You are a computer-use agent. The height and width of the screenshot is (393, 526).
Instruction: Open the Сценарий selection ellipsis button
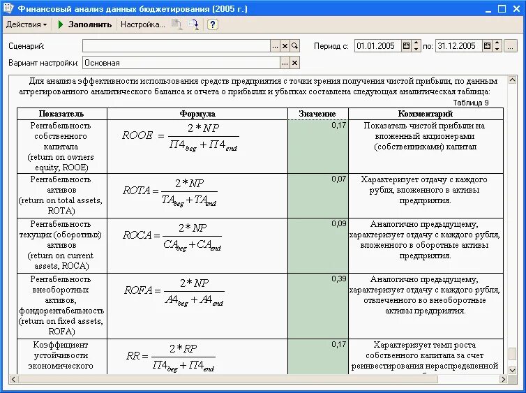point(275,46)
